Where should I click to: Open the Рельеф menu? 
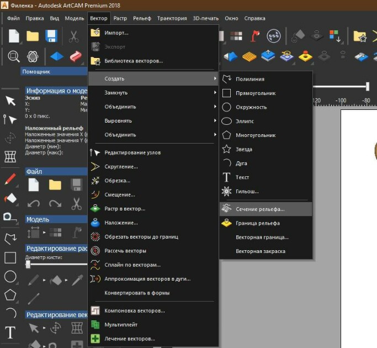(142, 18)
